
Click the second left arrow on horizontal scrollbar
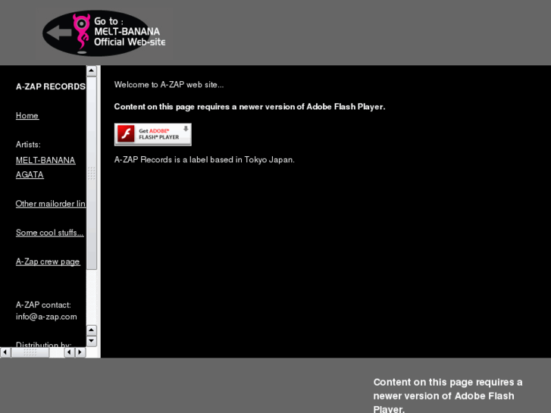[70, 352]
